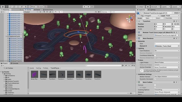Viewport: 182px width, 102px height.
Task: Enable the Convex checkbox
Action: (155, 85)
